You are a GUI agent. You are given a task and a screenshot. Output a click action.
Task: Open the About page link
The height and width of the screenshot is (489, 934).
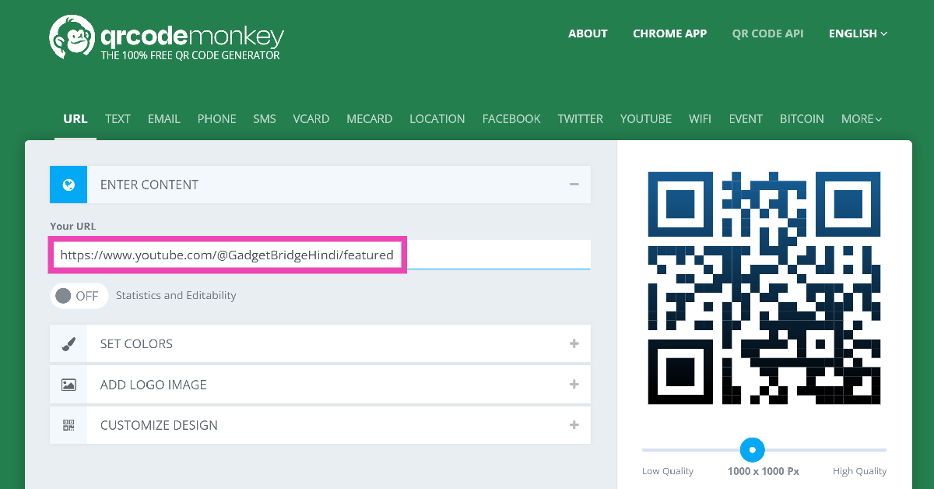pos(588,33)
